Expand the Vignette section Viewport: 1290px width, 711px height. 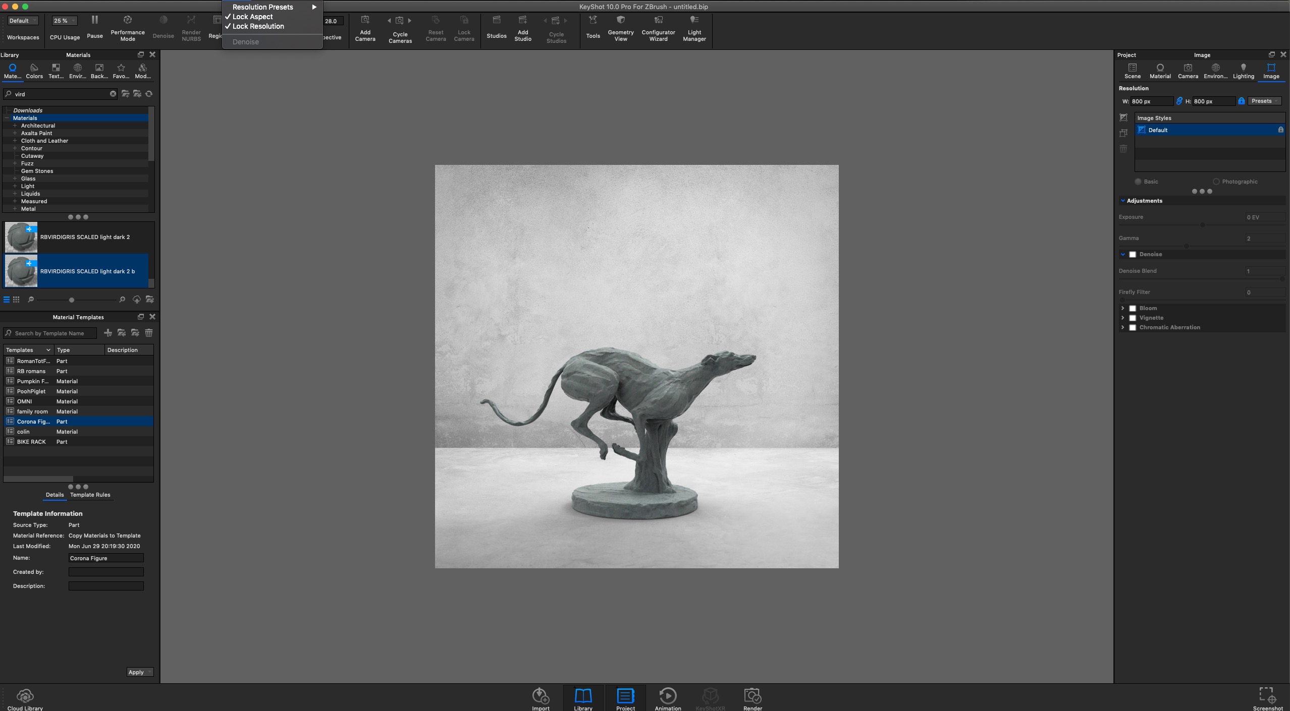click(1122, 318)
